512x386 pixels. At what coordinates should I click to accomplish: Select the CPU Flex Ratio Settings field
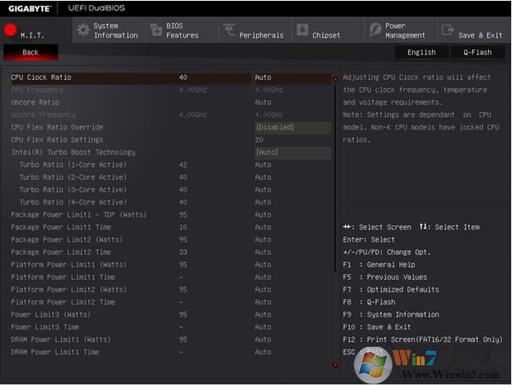(292, 140)
